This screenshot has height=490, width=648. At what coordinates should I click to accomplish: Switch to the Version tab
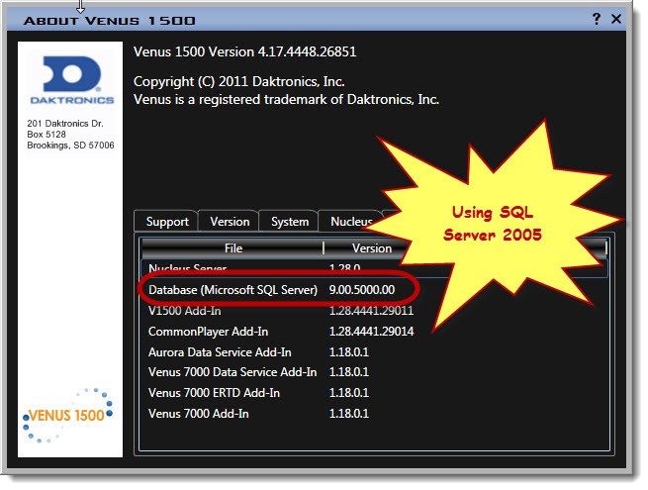pos(230,222)
